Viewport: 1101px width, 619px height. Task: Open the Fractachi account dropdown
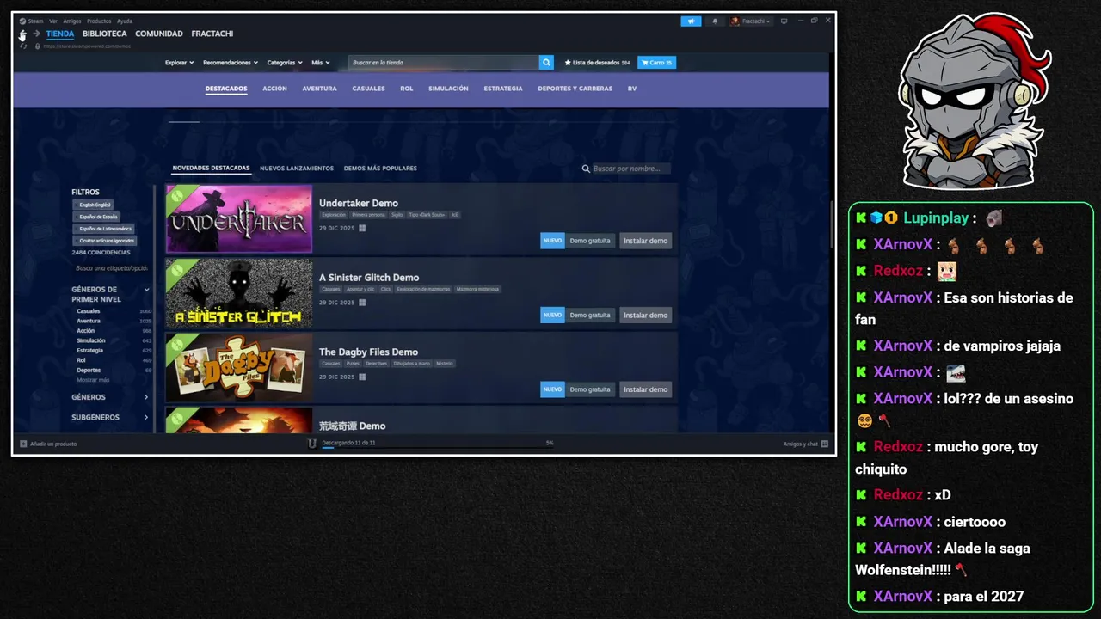(750, 21)
